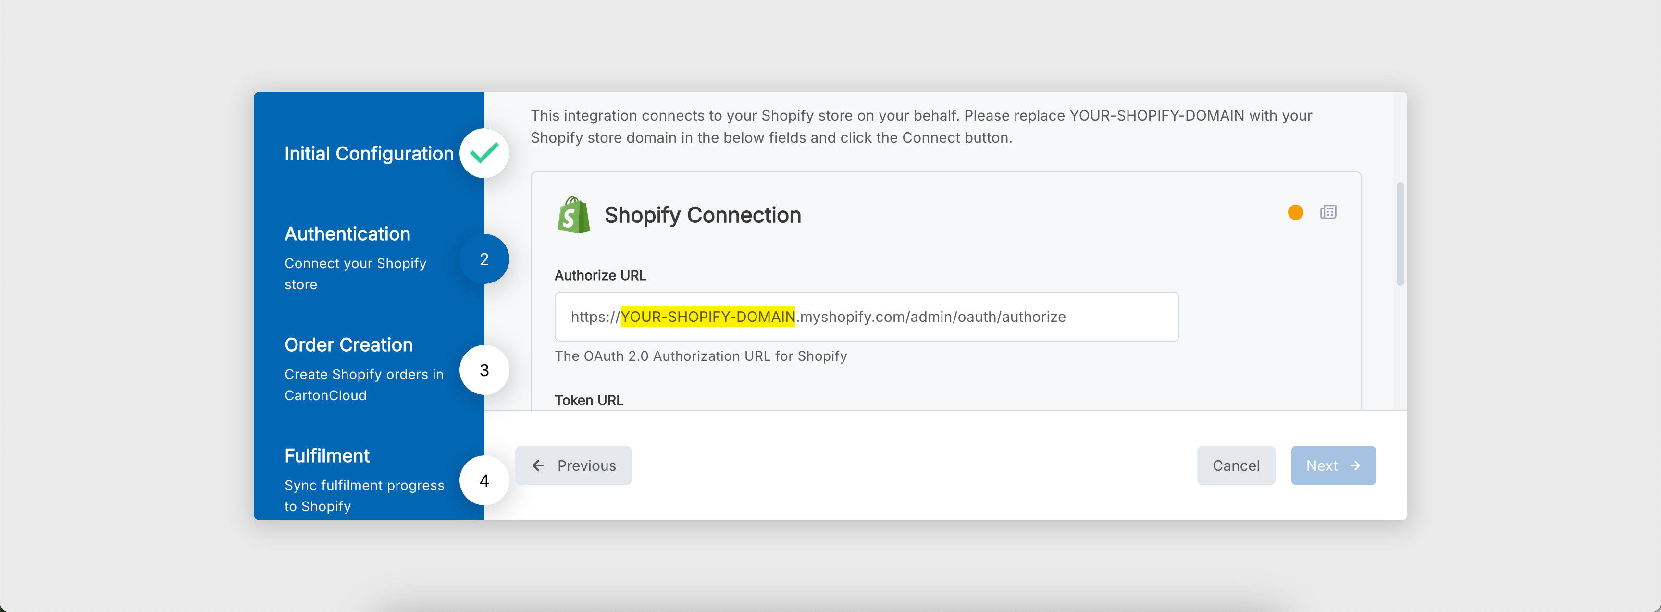Click the left arrow inside Previous button

pos(539,465)
